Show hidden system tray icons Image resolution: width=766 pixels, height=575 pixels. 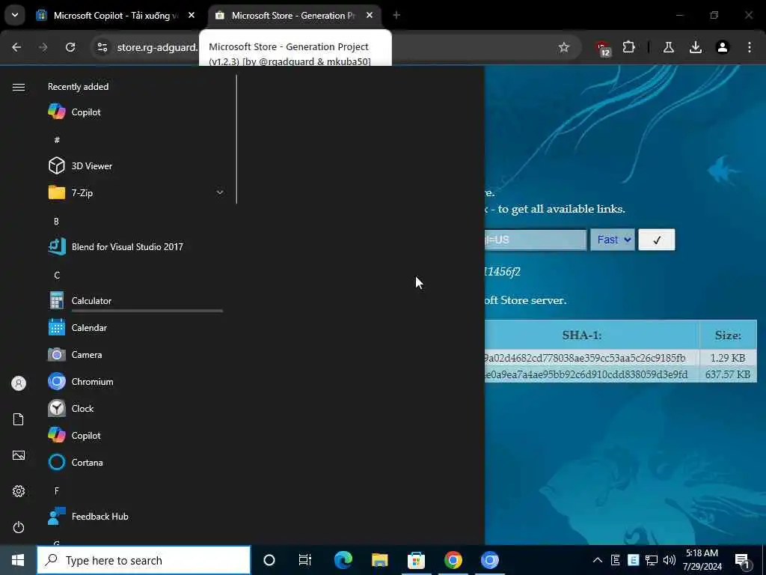point(598,560)
